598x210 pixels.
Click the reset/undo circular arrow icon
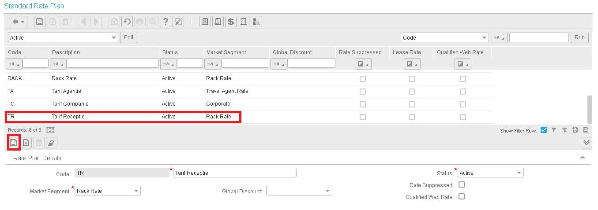tap(127, 22)
